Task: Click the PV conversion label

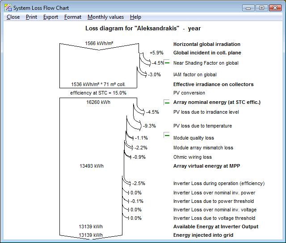Action: [189, 93]
